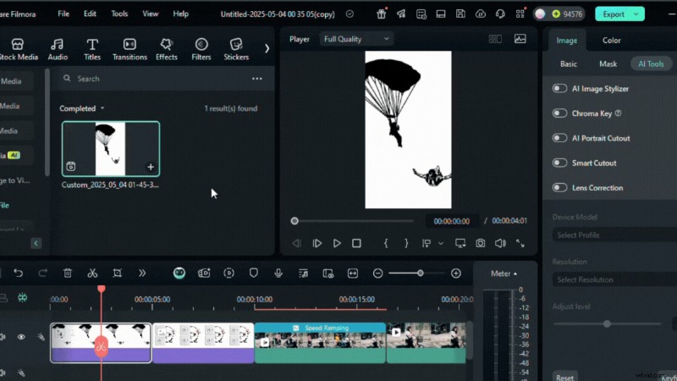Switch to the Color tab

click(611, 40)
